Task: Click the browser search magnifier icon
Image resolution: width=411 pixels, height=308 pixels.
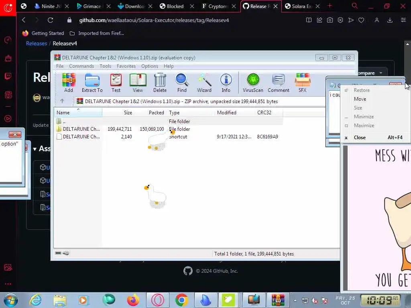Action: coord(355,6)
